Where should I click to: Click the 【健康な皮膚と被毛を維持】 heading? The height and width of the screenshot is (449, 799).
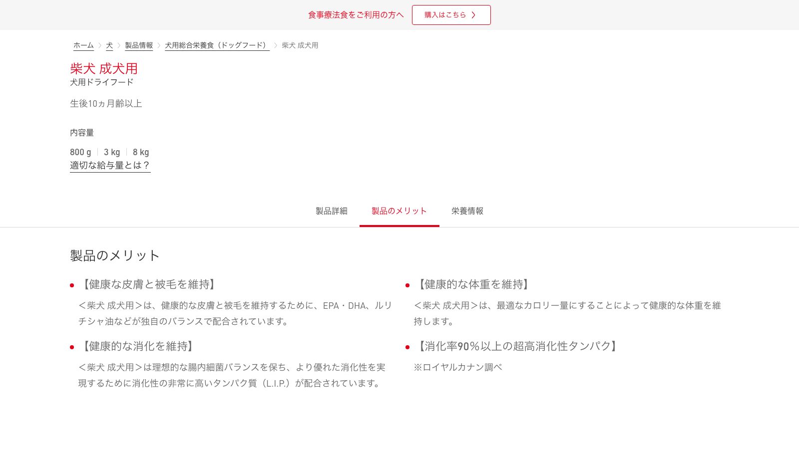click(x=149, y=284)
